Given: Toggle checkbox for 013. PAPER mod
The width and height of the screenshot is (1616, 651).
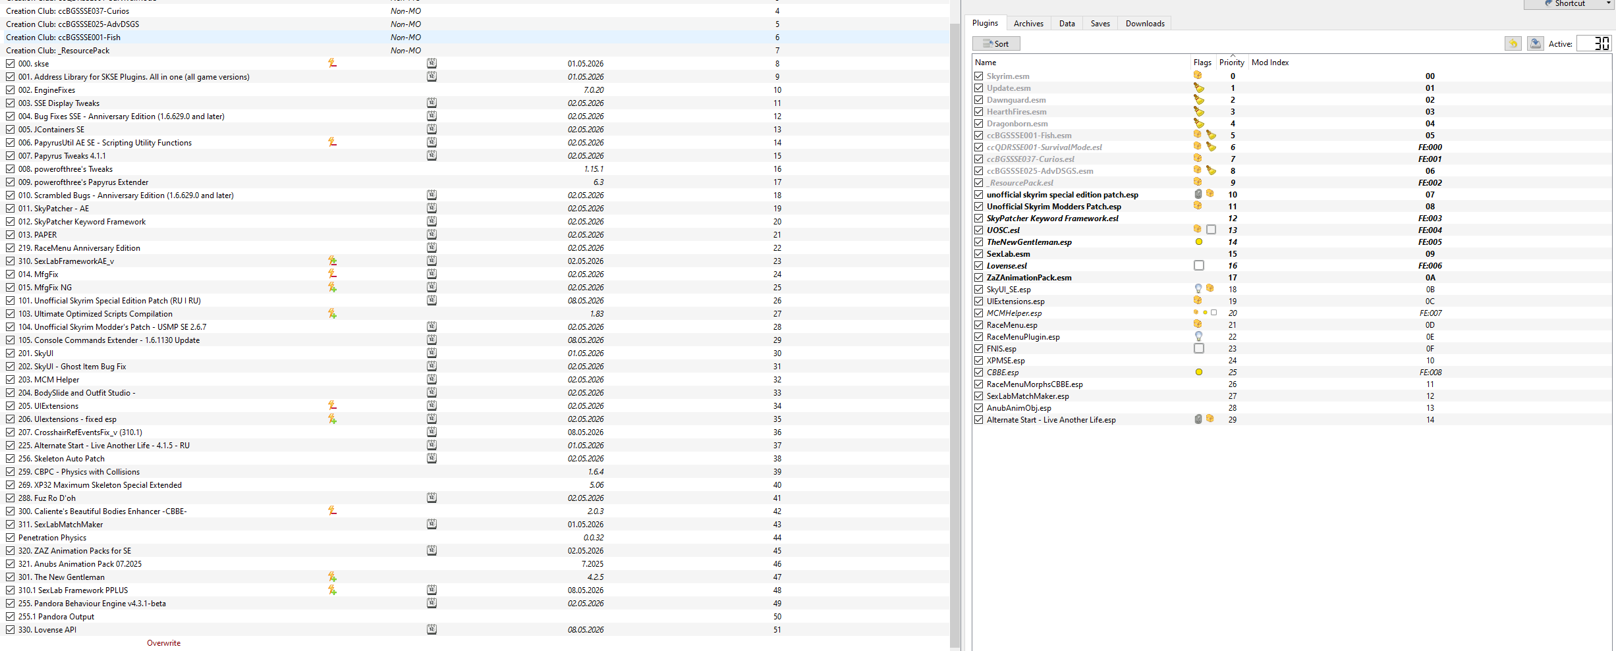Looking at the screenshot, I should (x=10, y=234).
